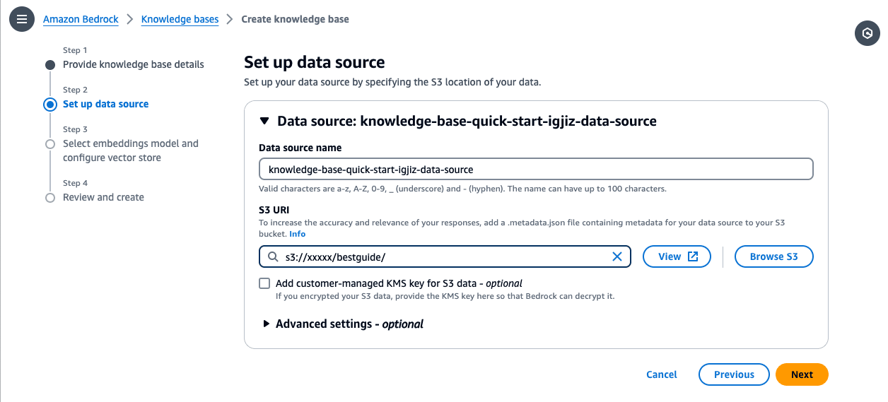
Task: Click the hexagon icon at top right
Action: click(867, 33)
